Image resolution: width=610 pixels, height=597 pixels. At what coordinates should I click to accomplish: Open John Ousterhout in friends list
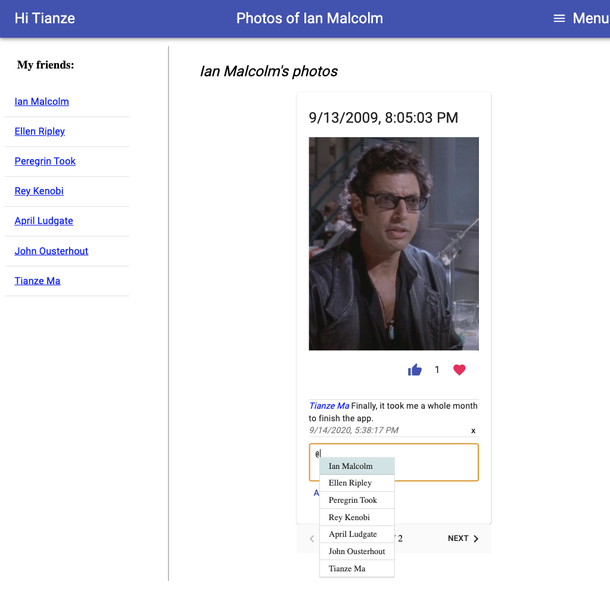51,251
